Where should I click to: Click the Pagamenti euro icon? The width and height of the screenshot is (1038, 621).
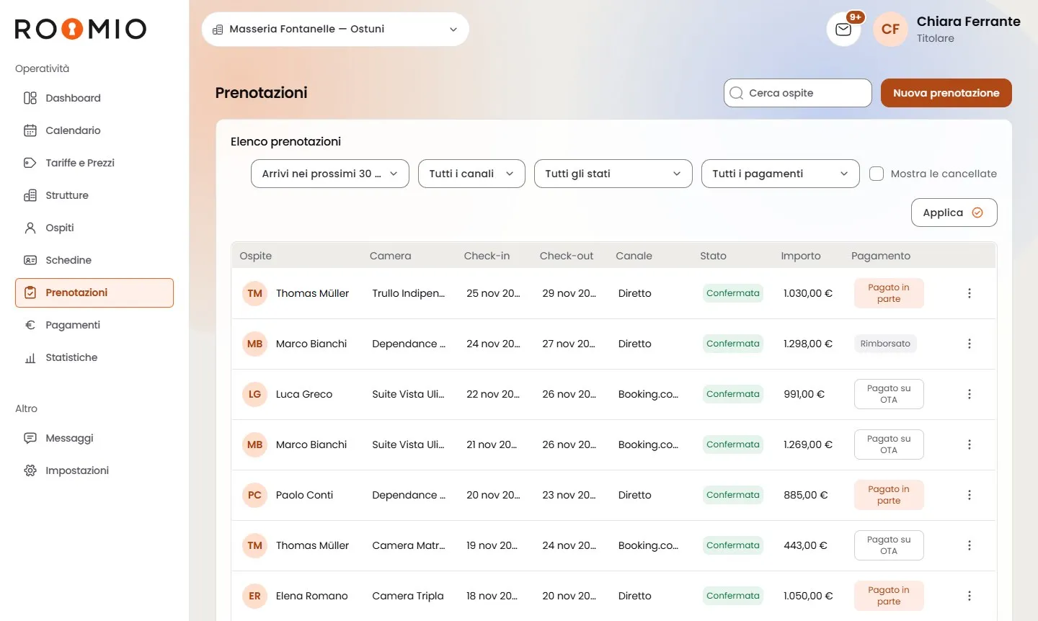point(30,325)
